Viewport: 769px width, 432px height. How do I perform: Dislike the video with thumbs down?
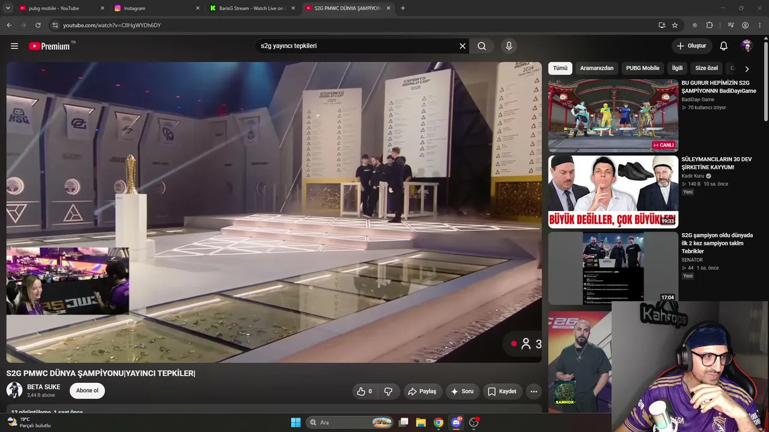(388, 391)
